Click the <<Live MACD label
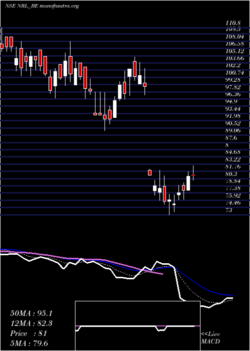The height and width of the screenshot is (351, 250). coord(210,338)
